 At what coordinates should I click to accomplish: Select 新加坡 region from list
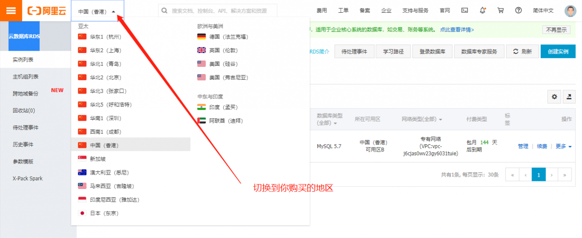click(98, 159)
